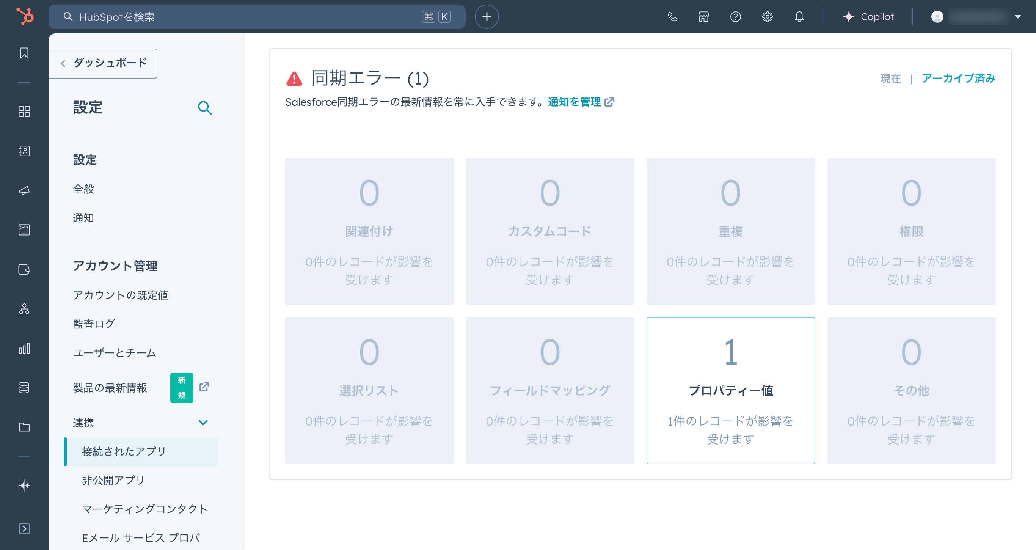Select マーケティングコンタクト in sidebar
The width and height of the screenshot is (1036, 550).
click(x=145, y=509)
